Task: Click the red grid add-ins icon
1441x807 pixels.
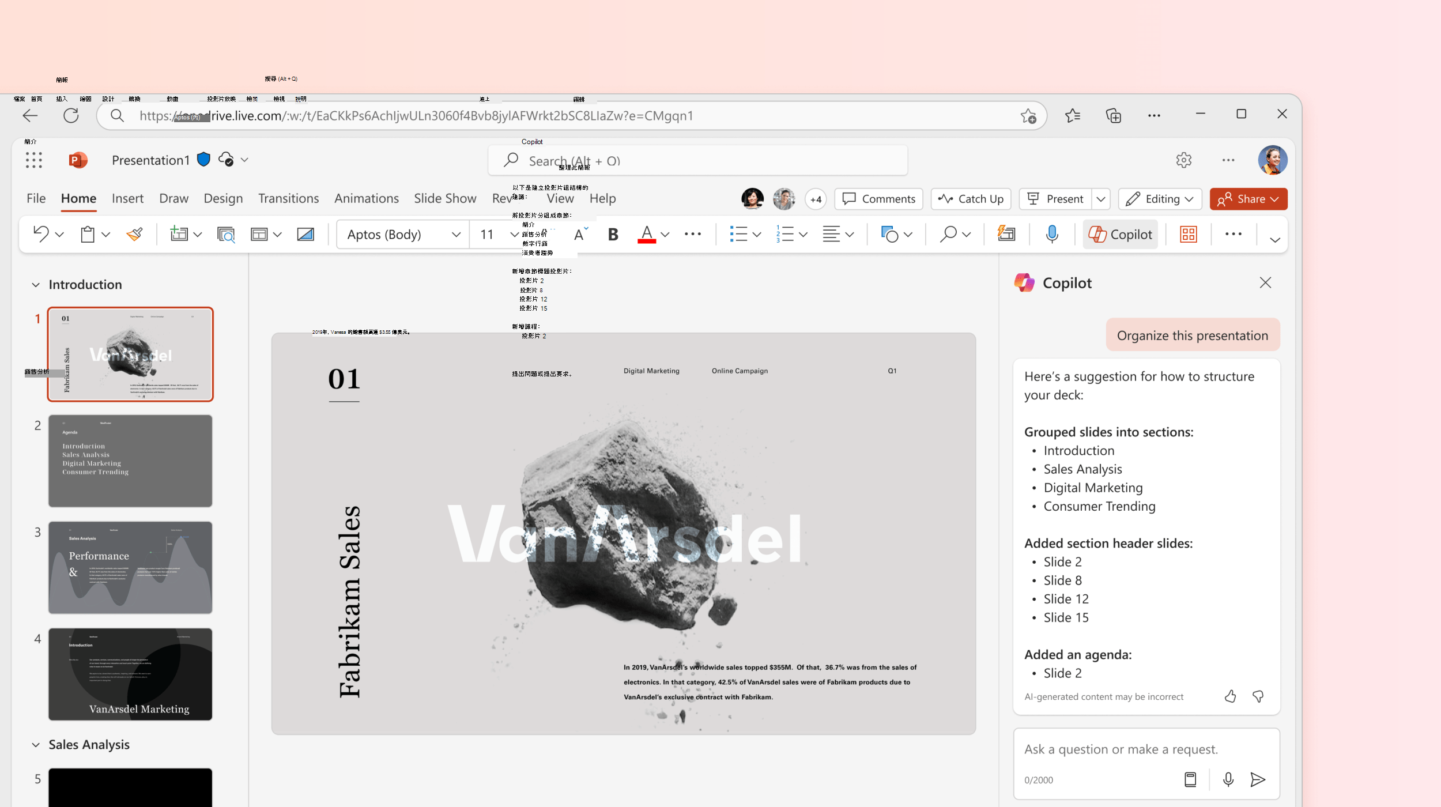Action: (x=1189, y=234)
